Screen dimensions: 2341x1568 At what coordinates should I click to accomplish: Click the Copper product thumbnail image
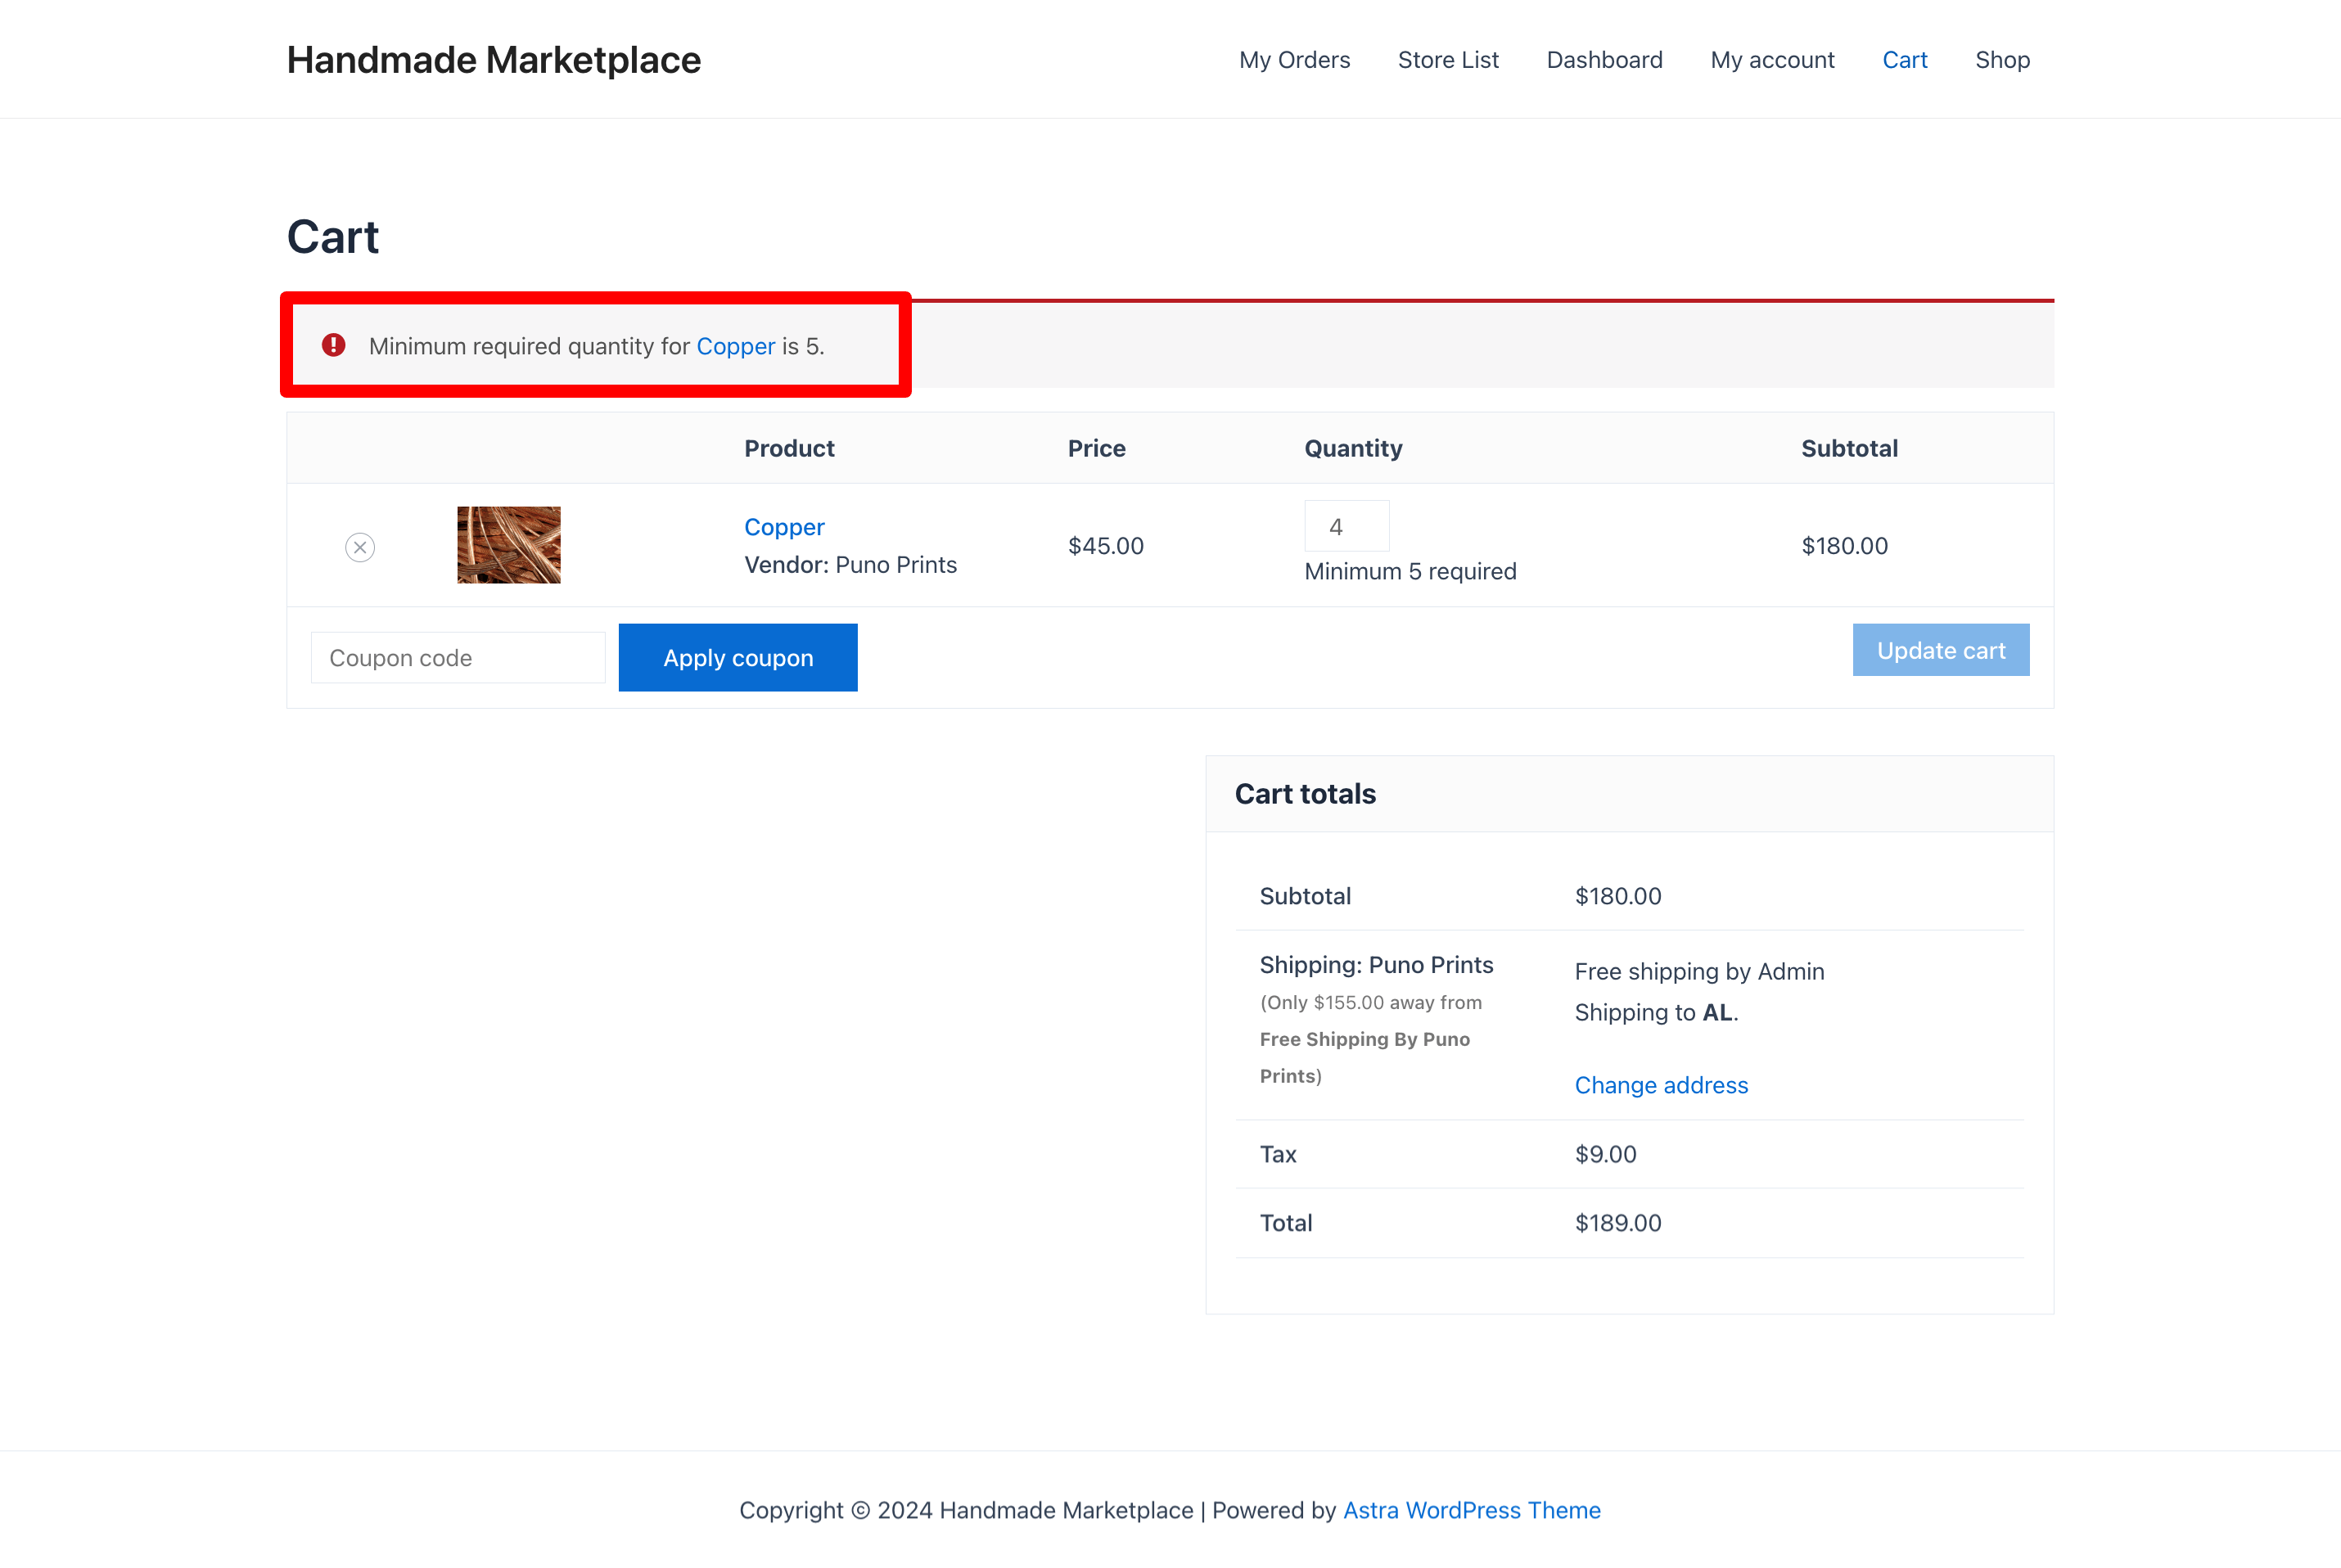[509, 544]
